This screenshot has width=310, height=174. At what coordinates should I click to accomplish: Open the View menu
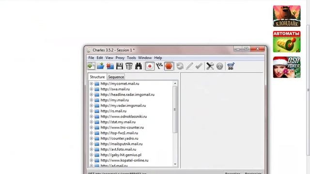109,58
